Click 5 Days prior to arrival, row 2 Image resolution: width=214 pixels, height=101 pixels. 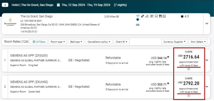(x=117, y=89)
